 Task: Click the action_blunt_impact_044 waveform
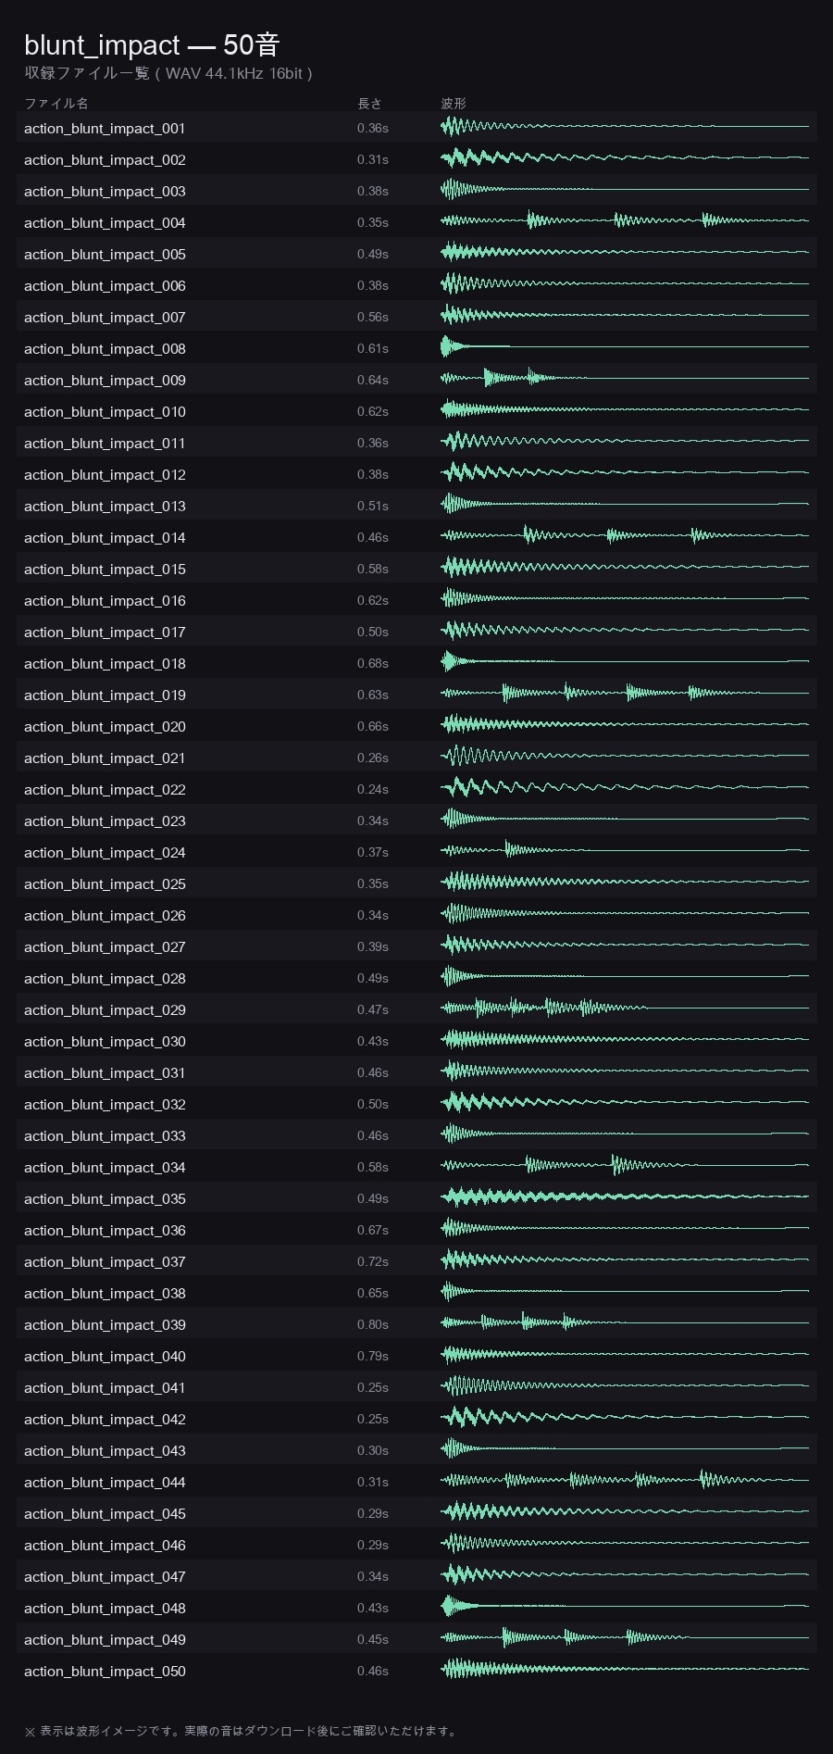coord(625,1480)
